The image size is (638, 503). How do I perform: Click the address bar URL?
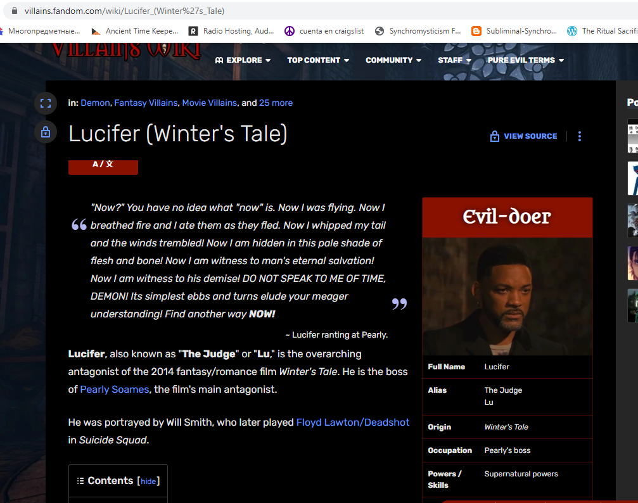click(x=124, y=11)
